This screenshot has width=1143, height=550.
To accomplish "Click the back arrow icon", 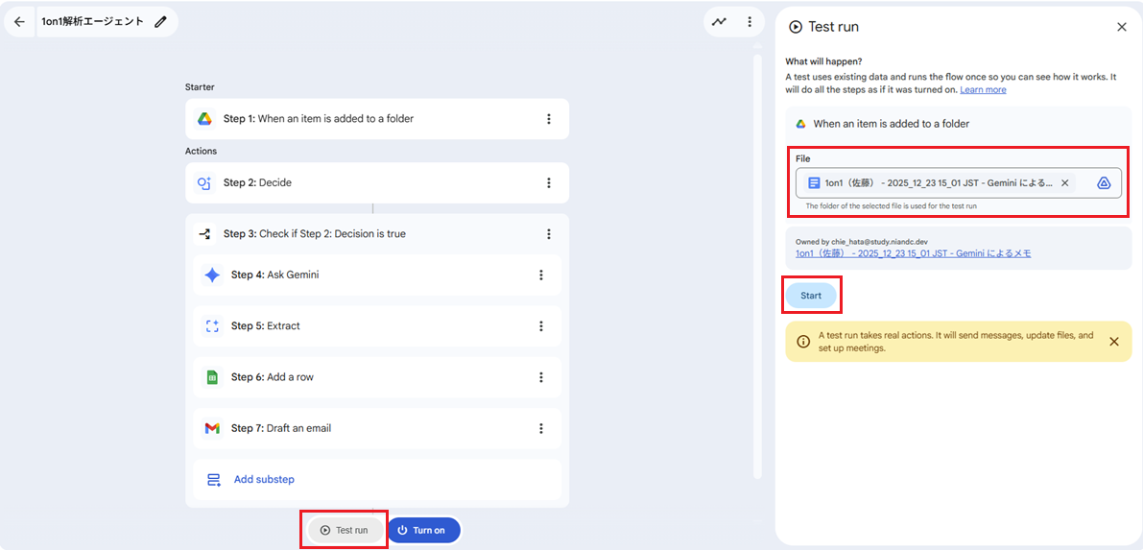I will [x=19, y=21].
